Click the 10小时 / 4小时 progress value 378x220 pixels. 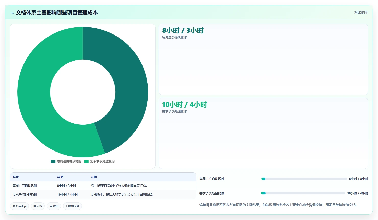pyautogui.click(x=358, y=193)
